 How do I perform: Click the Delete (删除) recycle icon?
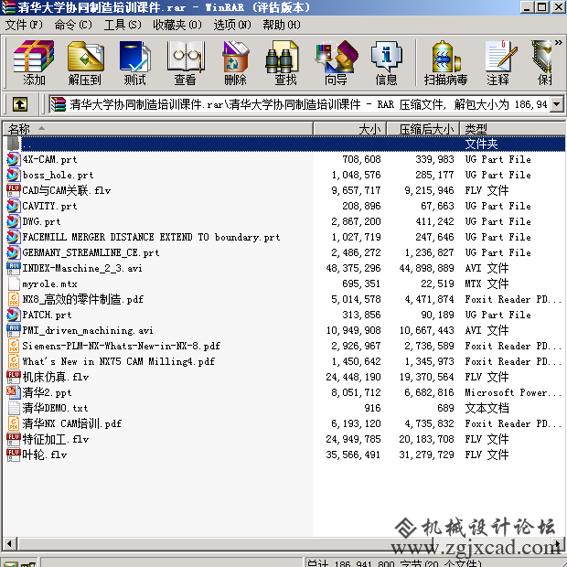tap(235, 63)
